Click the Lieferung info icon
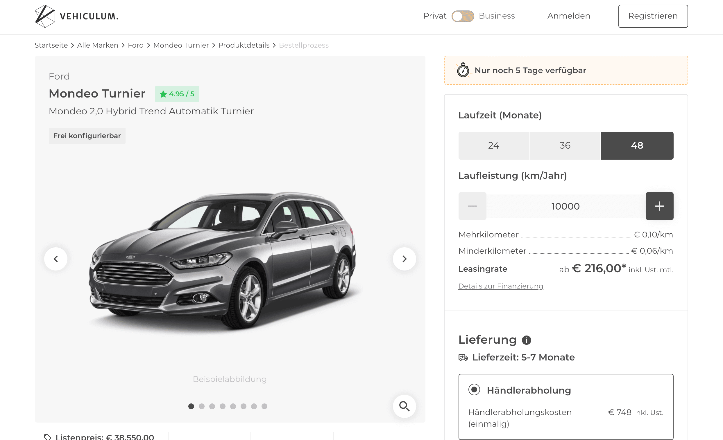This screenshot has height=440, width=723. [526, 340]
